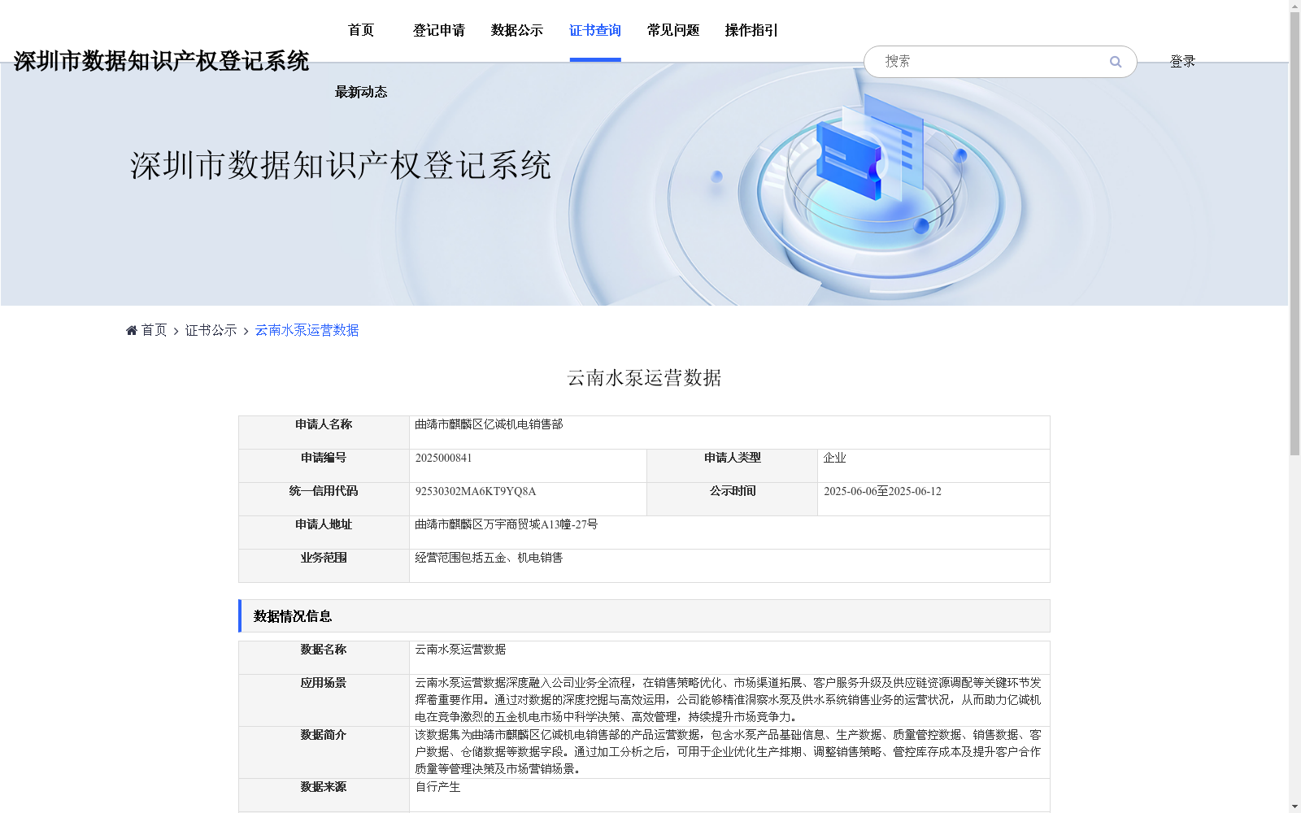Image resolution: width=1301 pixels, height=813 pixels.
Task: Click the 数据名称 label cell
Action: point(324,658)
